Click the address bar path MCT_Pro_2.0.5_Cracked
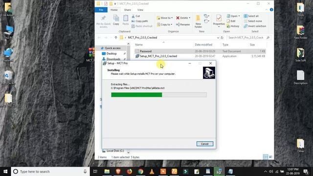This screenshot has width=313, height=176. click(142, 38)
